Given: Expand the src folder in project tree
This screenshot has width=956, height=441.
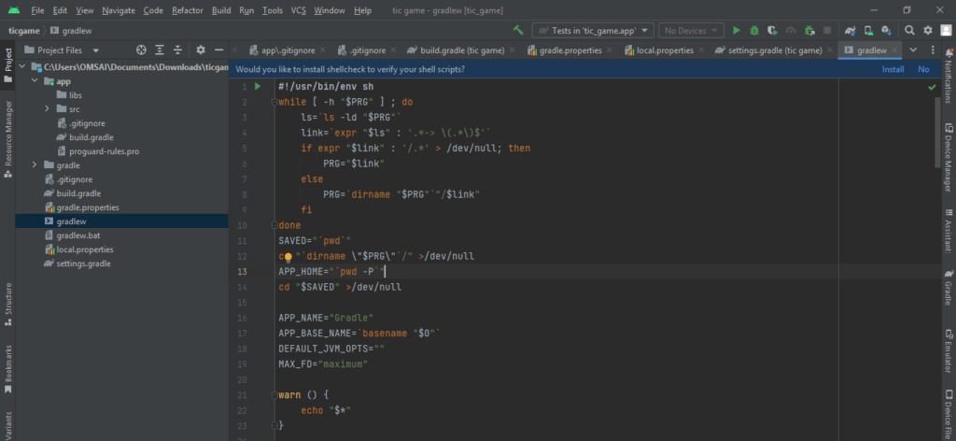Looking at the screenshot, I should [x=48, y=109].
